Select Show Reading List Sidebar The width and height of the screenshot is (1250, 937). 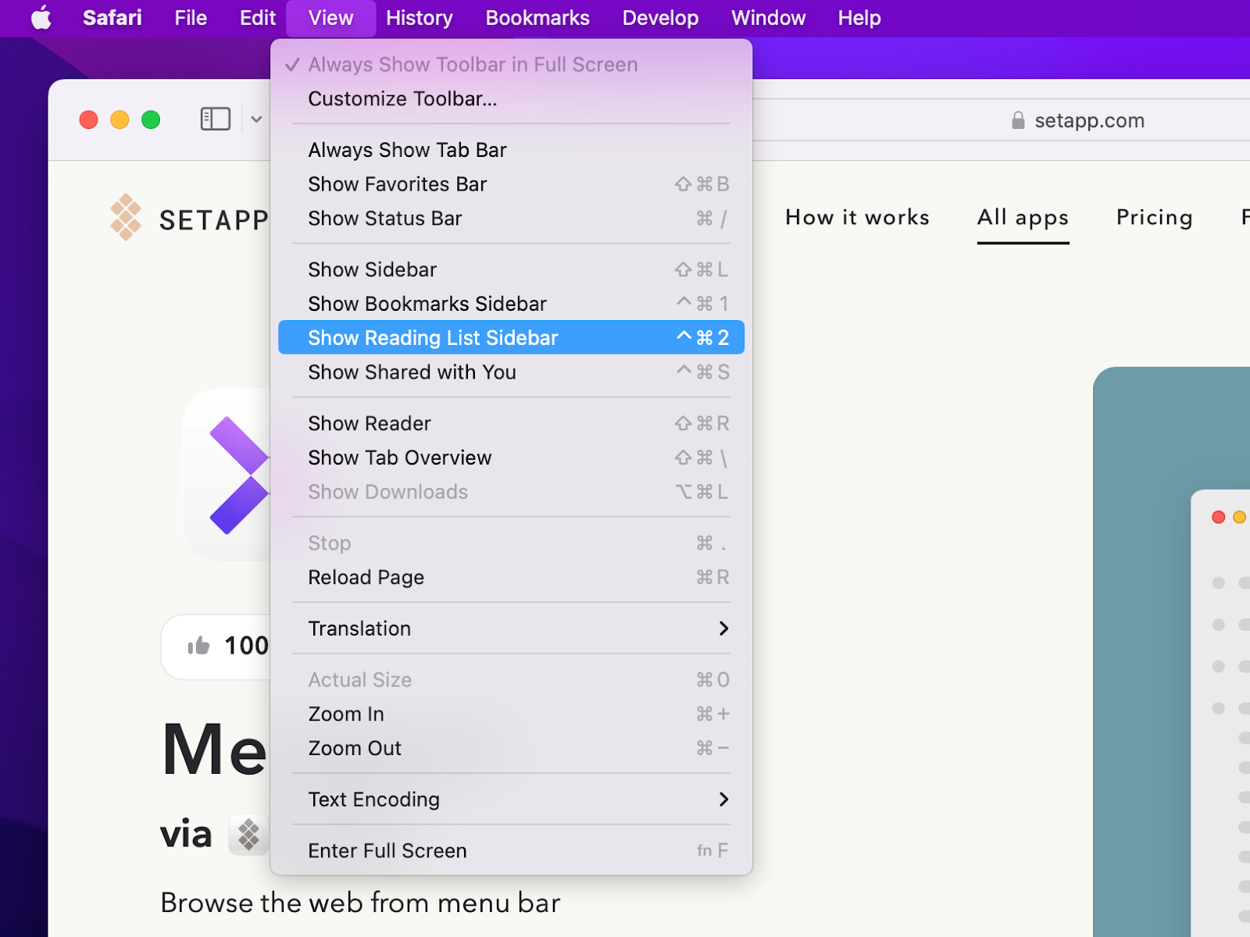pyautogui.click(x=433, y=337)
